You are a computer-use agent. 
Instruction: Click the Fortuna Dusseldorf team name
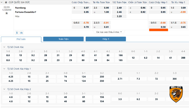coord(25,12)
